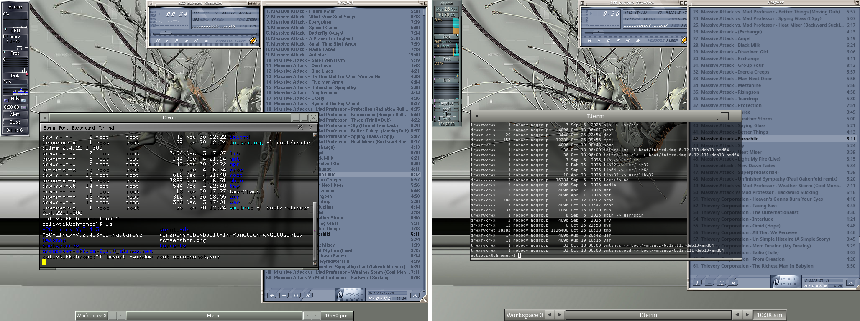The width and height of the screenshot is (860, 321).
Task: Open the Eterm menu in terminal menubar
Action: coord(49,128)
